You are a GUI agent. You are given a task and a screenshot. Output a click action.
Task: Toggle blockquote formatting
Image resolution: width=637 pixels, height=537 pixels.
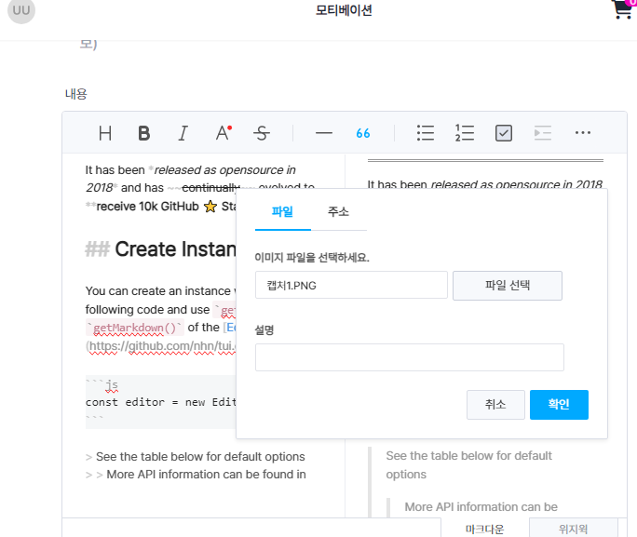(363, 133)
